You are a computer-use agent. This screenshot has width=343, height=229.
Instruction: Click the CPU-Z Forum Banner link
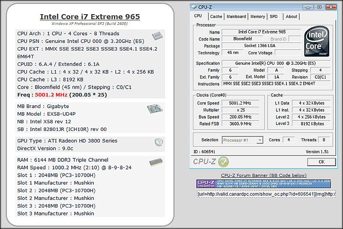[264, 175]
